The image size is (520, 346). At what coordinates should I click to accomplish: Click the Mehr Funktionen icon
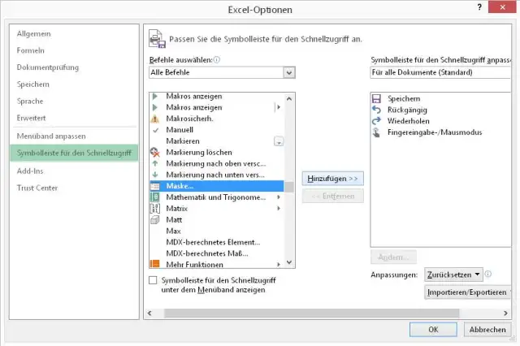click(x=155, y=264)
